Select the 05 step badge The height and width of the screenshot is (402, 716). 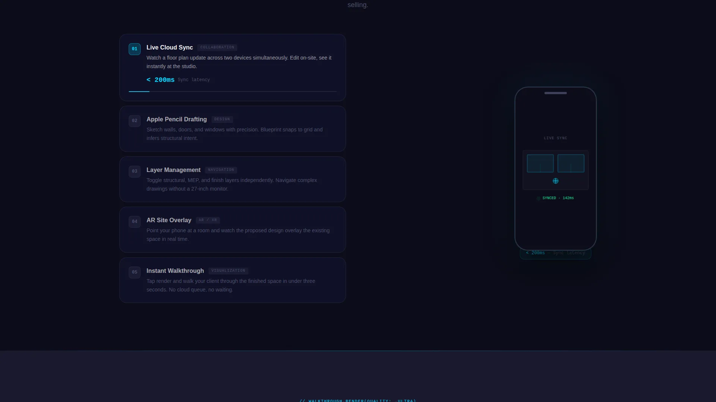[x=135, y=272]
